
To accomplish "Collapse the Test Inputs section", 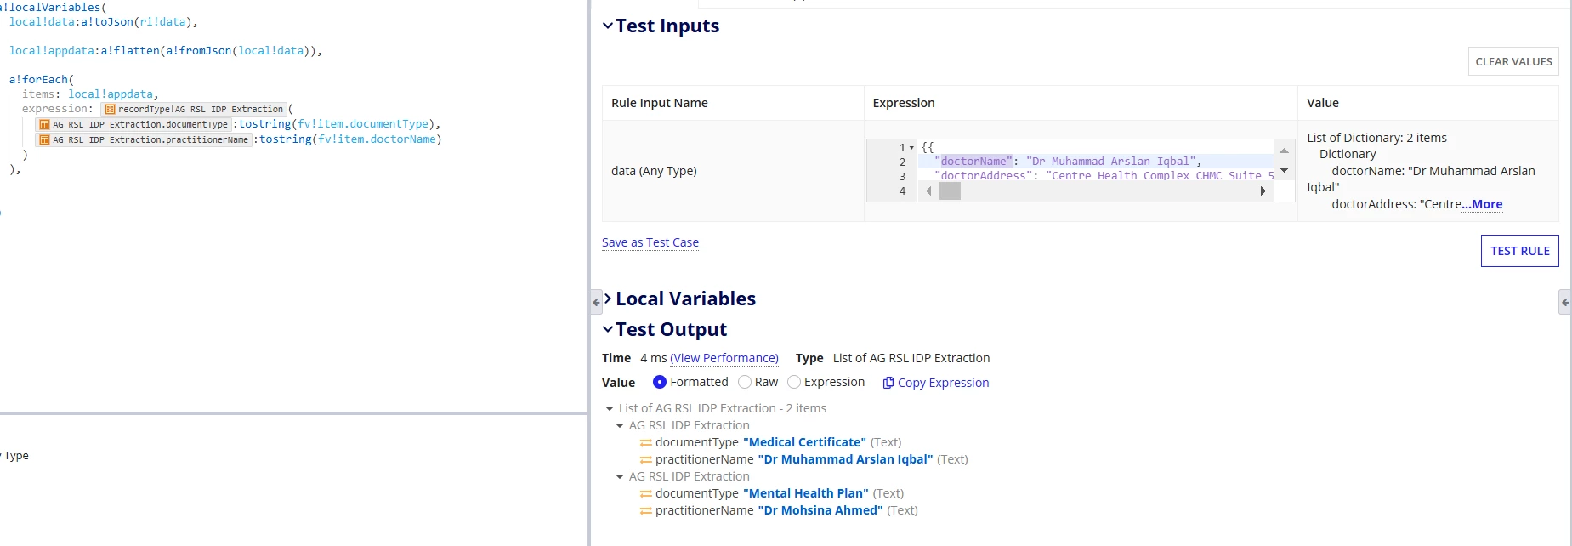I will [607, 26].
